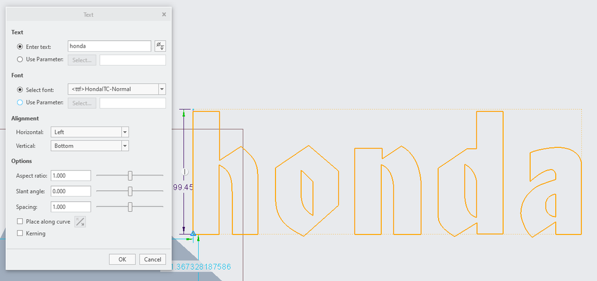The height and width of the screenshot is (281, 597).
Task: Click the Slant angle value field
Action: tap(71, 192)
